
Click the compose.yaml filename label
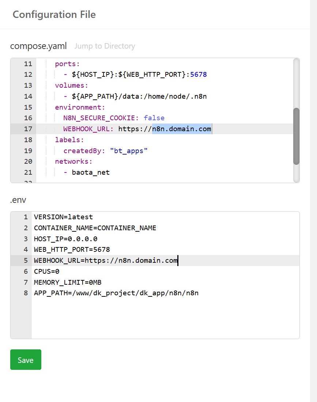(38, 46)
